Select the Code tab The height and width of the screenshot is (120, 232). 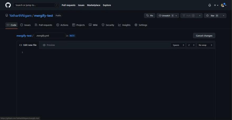12,25
